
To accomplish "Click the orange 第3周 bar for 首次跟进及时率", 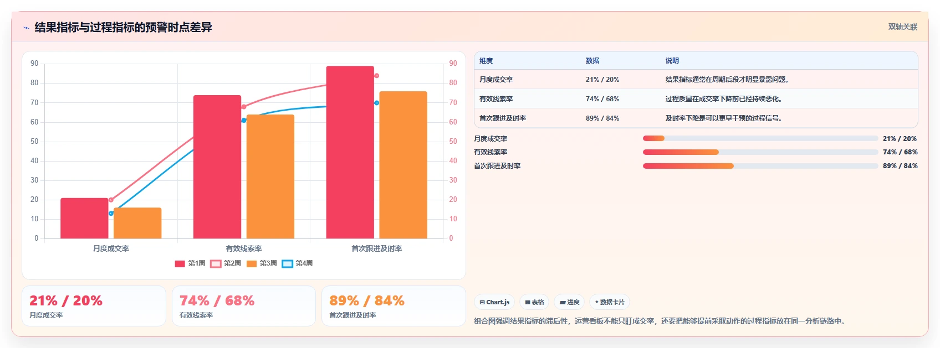I will pyautogui.click(x=403, y=165).
